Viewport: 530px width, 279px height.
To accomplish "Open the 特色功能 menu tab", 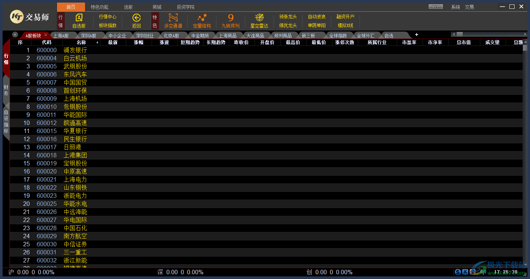I will [99, 7].
